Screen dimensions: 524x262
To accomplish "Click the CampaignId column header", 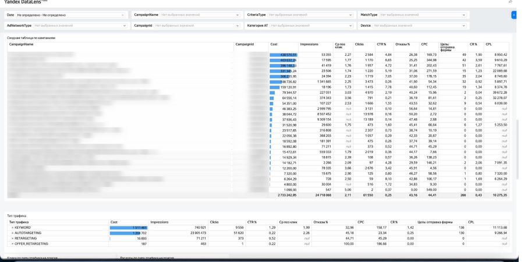I will point(245,44).
